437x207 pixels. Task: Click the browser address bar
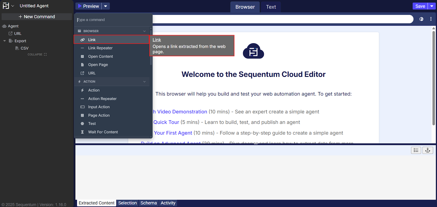[283, 19]
